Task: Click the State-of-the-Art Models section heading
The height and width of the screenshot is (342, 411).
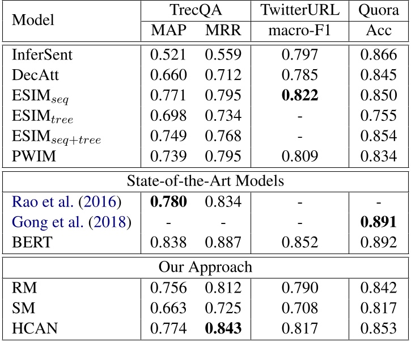Action: tap(205, 180)
